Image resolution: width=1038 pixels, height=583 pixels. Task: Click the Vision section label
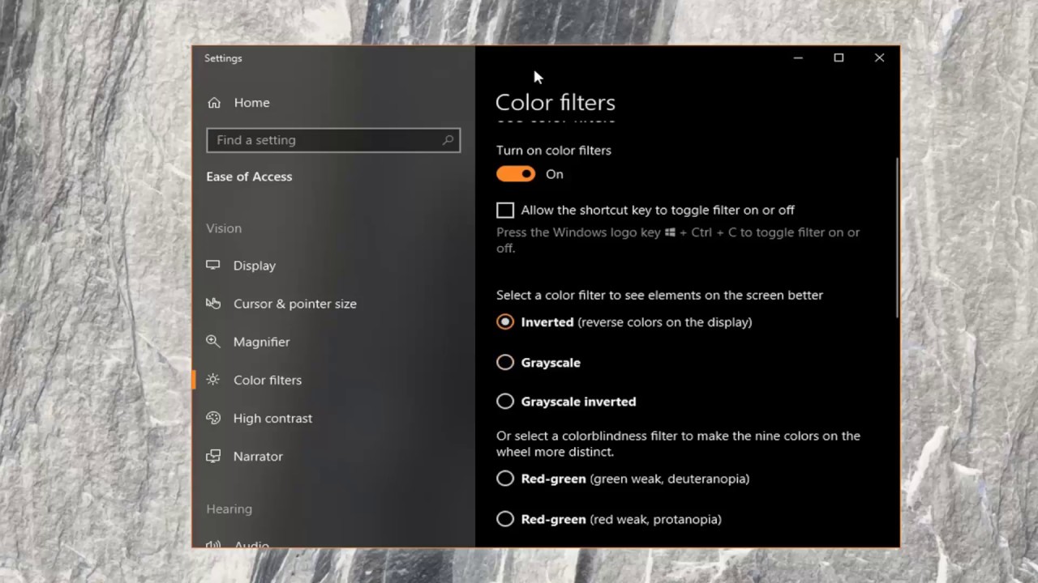tap(224, 228)
